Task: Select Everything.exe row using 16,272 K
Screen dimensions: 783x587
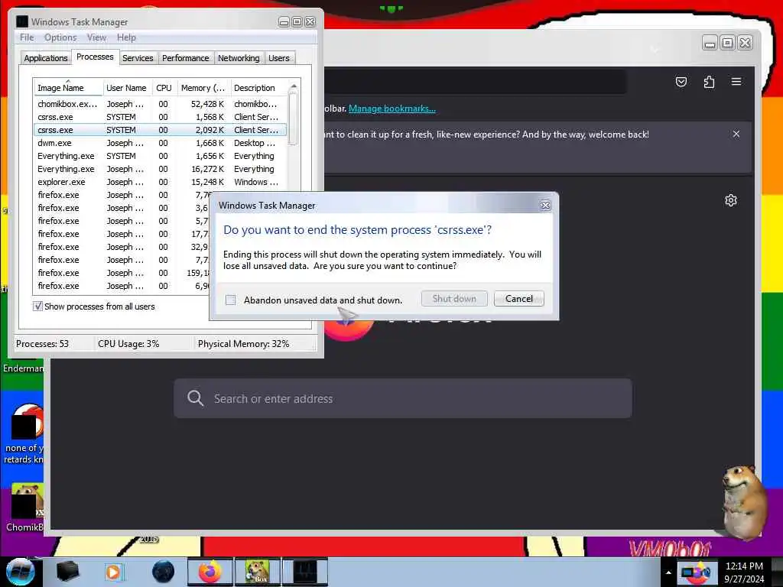Action: click(x=160, y=169)
